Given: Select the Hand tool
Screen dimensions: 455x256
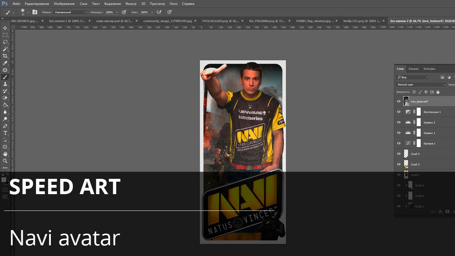Looking at the screenshot, I should (x=5, y=154).
